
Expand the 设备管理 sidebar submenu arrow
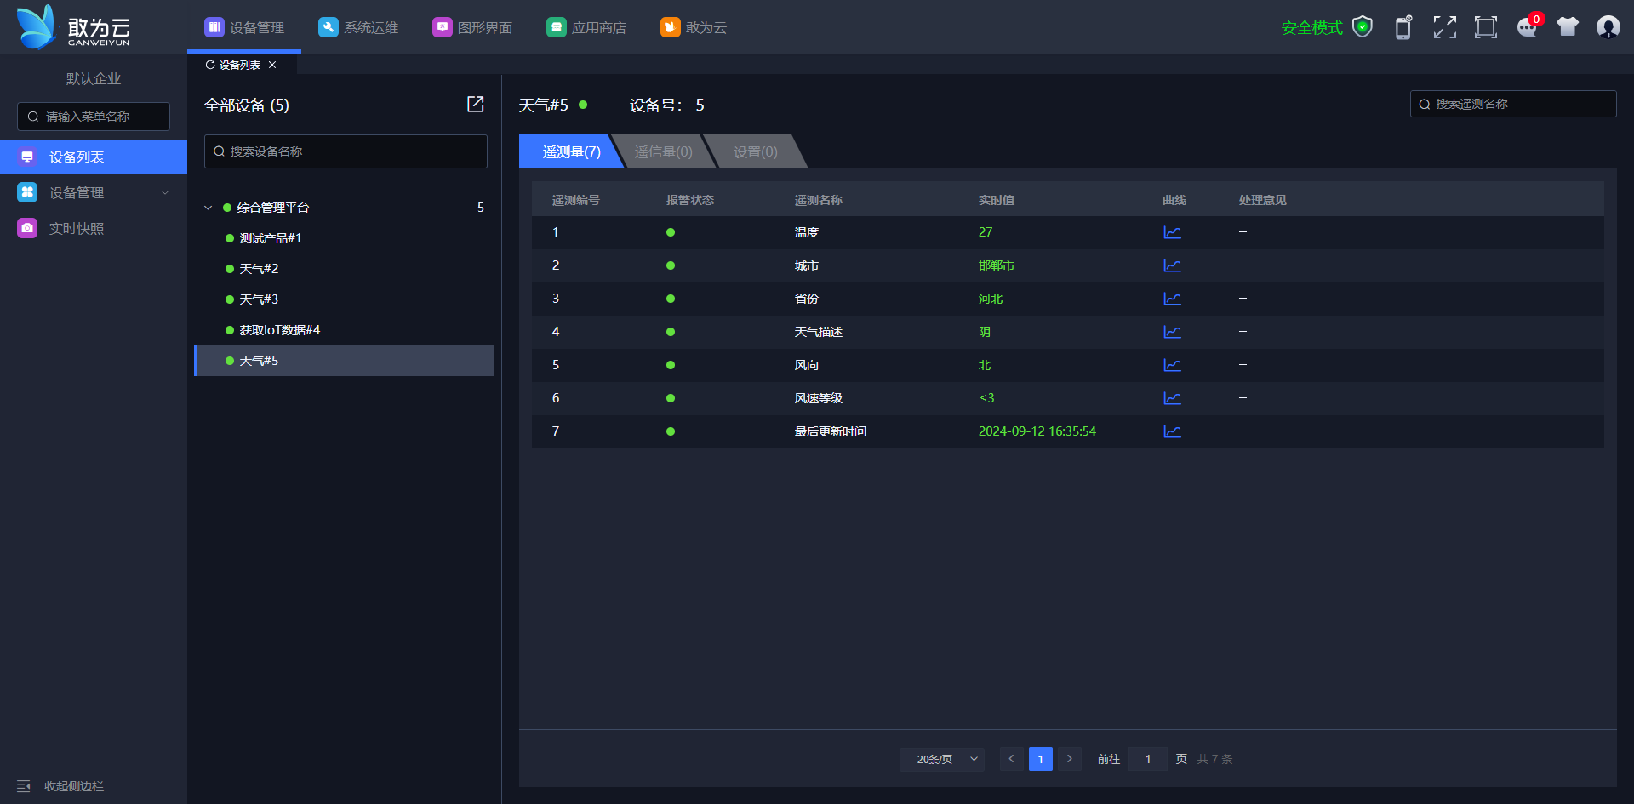(165, 192)
